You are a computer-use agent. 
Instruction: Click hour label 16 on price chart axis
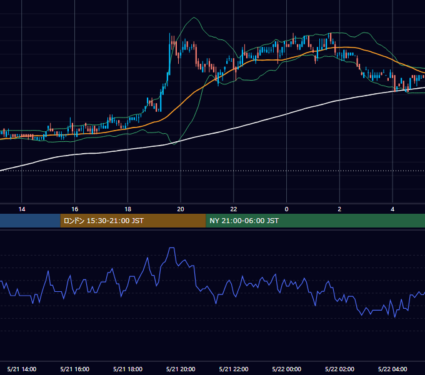click(x=75, y=209)
